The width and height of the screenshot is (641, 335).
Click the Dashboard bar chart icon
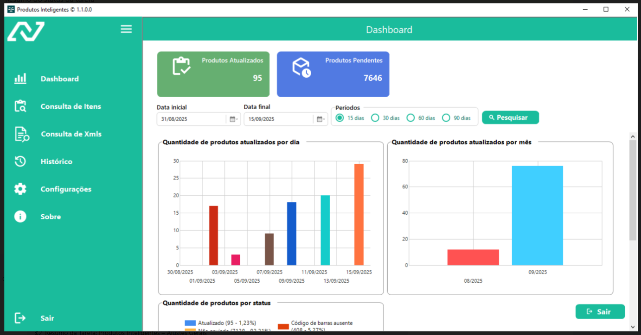coord(20,79)
